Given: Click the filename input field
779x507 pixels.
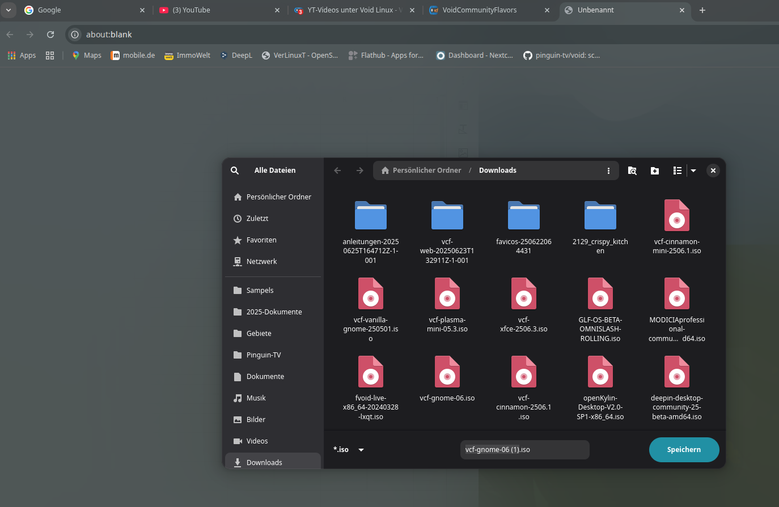Looking at the screenshot, I should [x=524, y=450].
